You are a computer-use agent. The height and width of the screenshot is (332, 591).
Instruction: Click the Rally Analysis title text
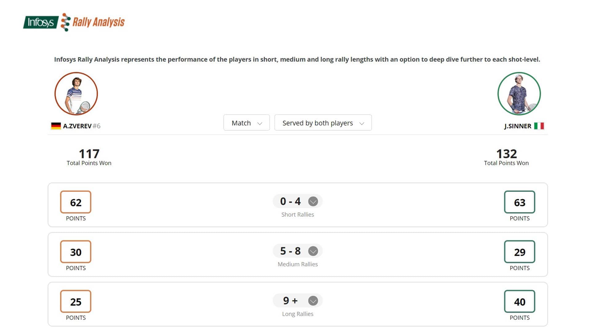pyautogui.click(x=98, y=22)
